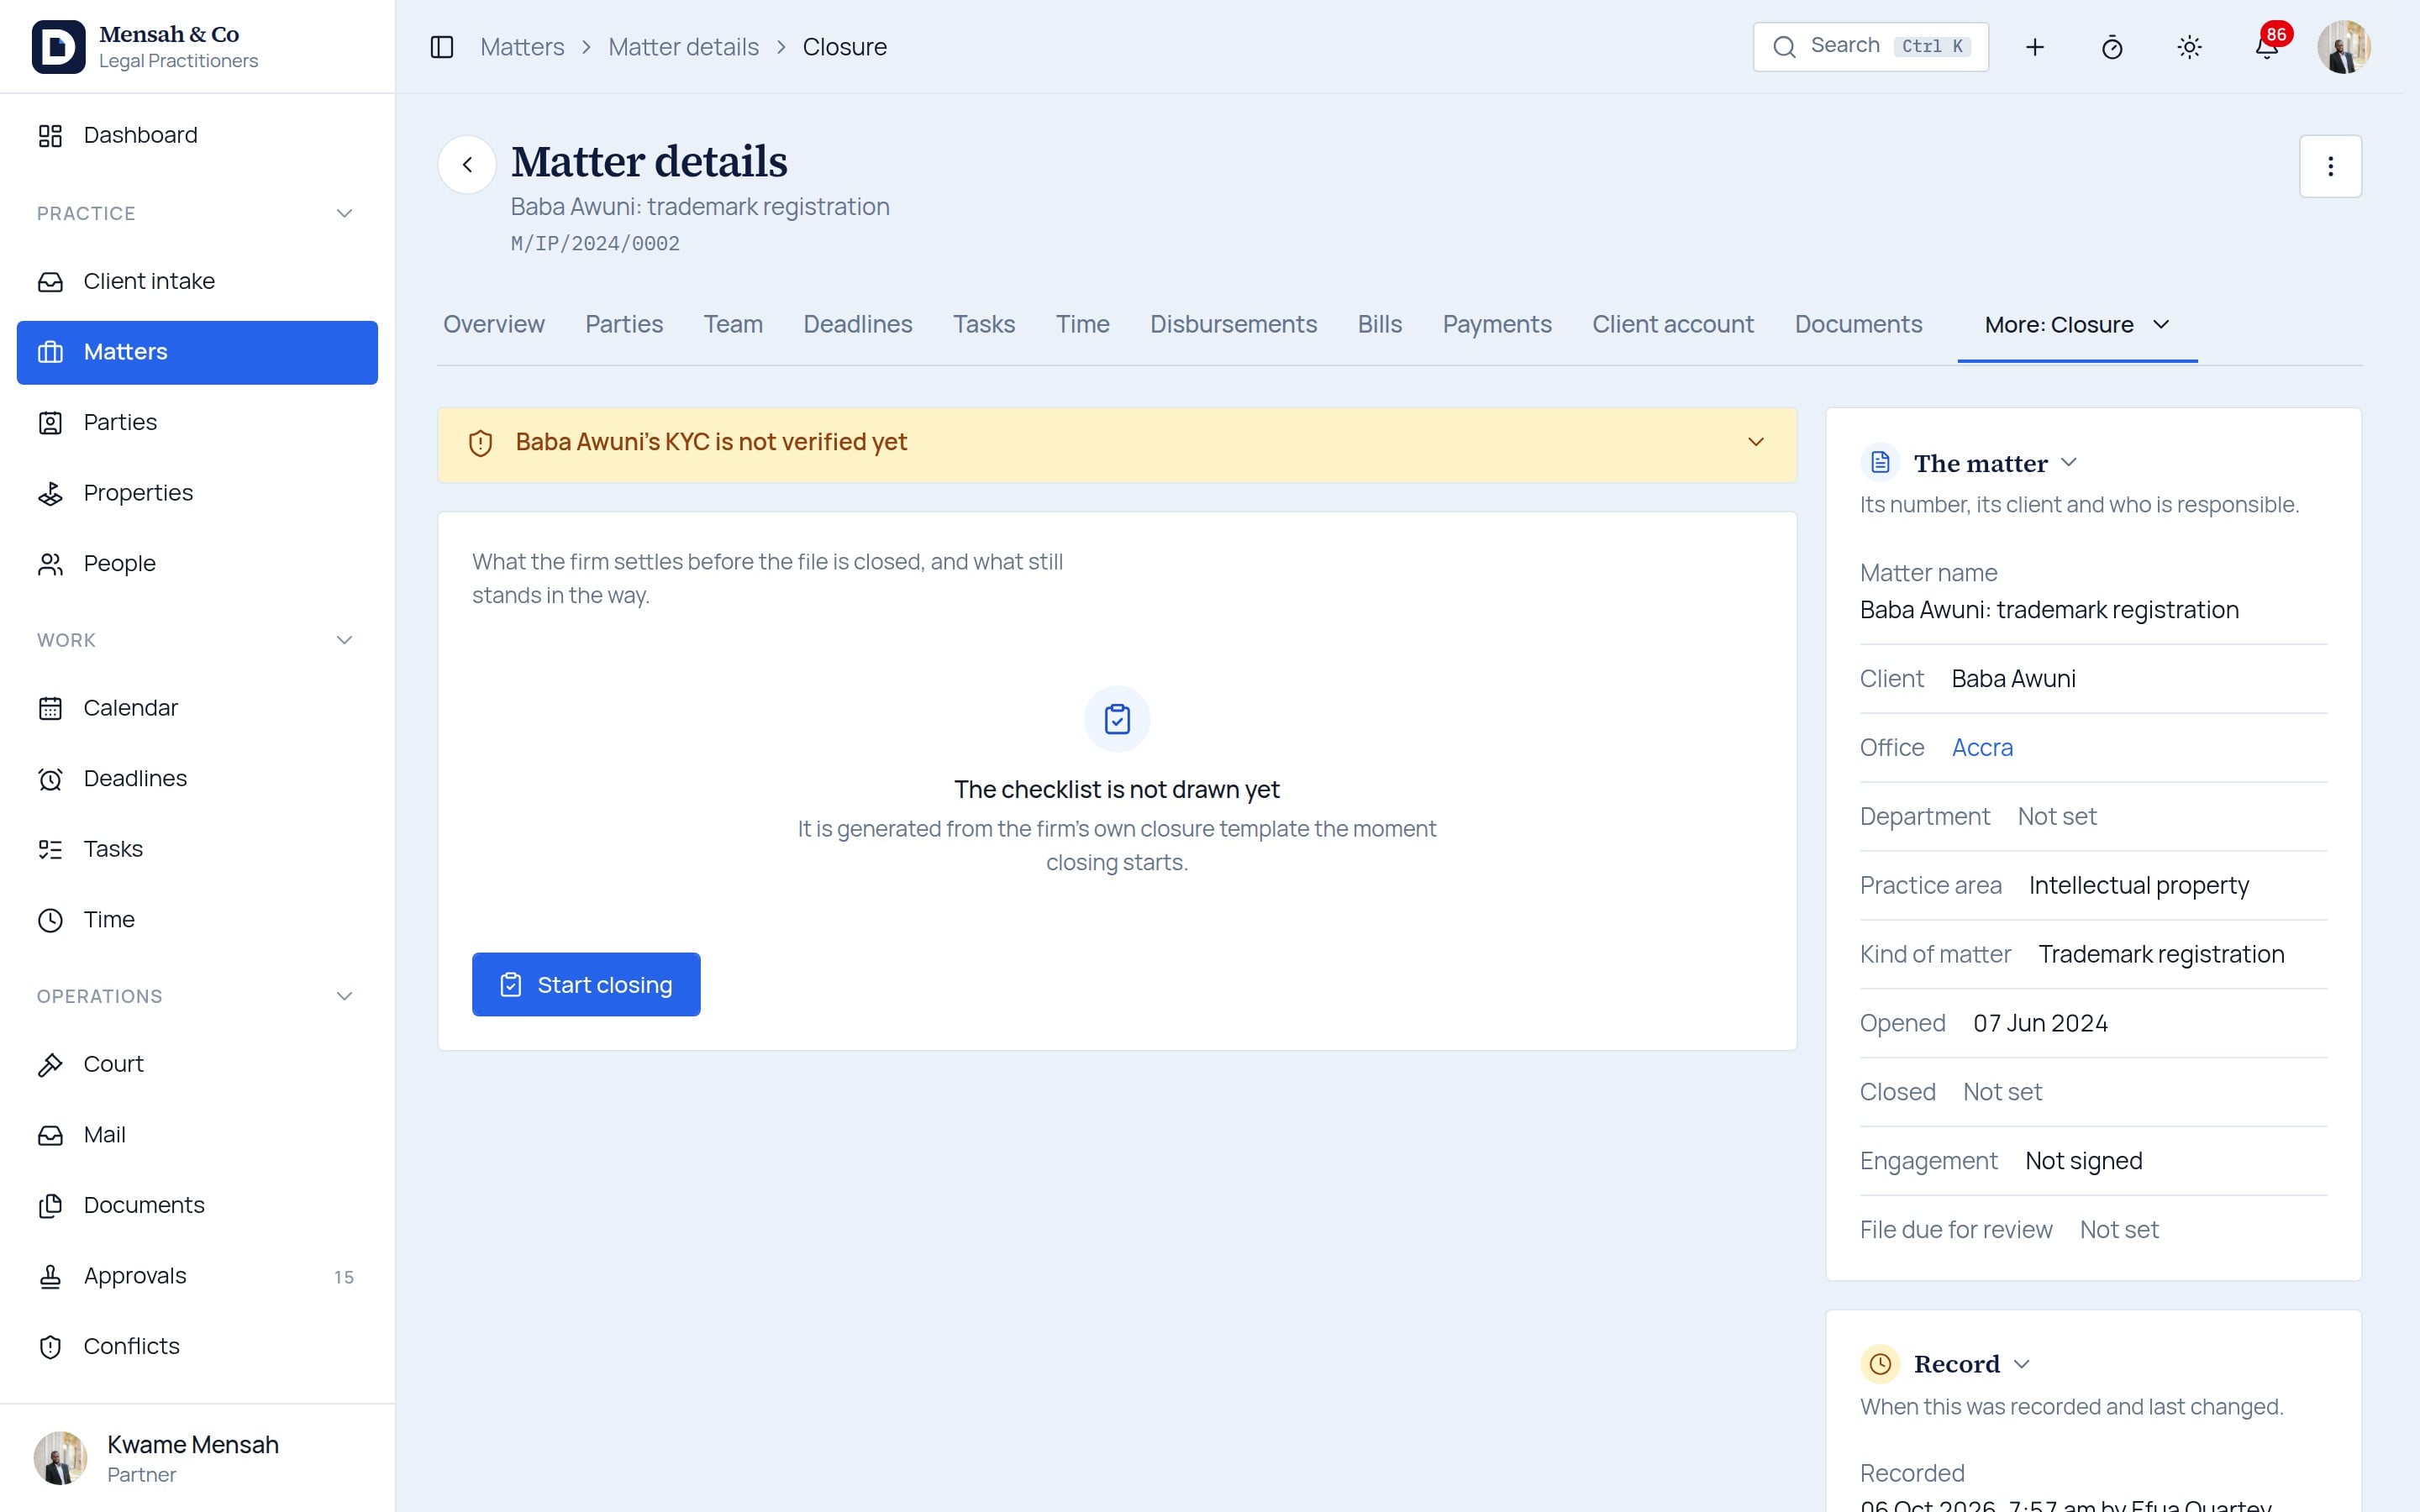2420x1512 pixels.
Task: Open Dashboard in the sidebar
Action: [x=197, y=135]
